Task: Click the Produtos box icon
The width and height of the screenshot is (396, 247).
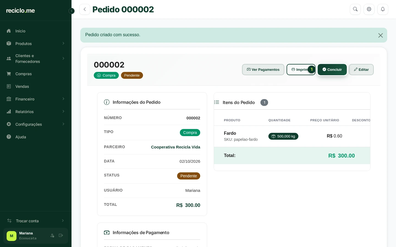Action: pyautogui.click(x=9, y=44)
